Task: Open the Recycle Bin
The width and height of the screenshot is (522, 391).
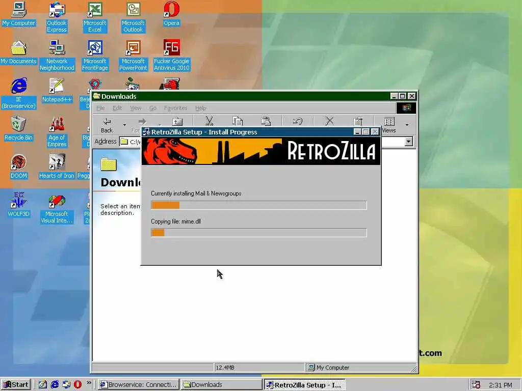Action: [x=18, y=129]
